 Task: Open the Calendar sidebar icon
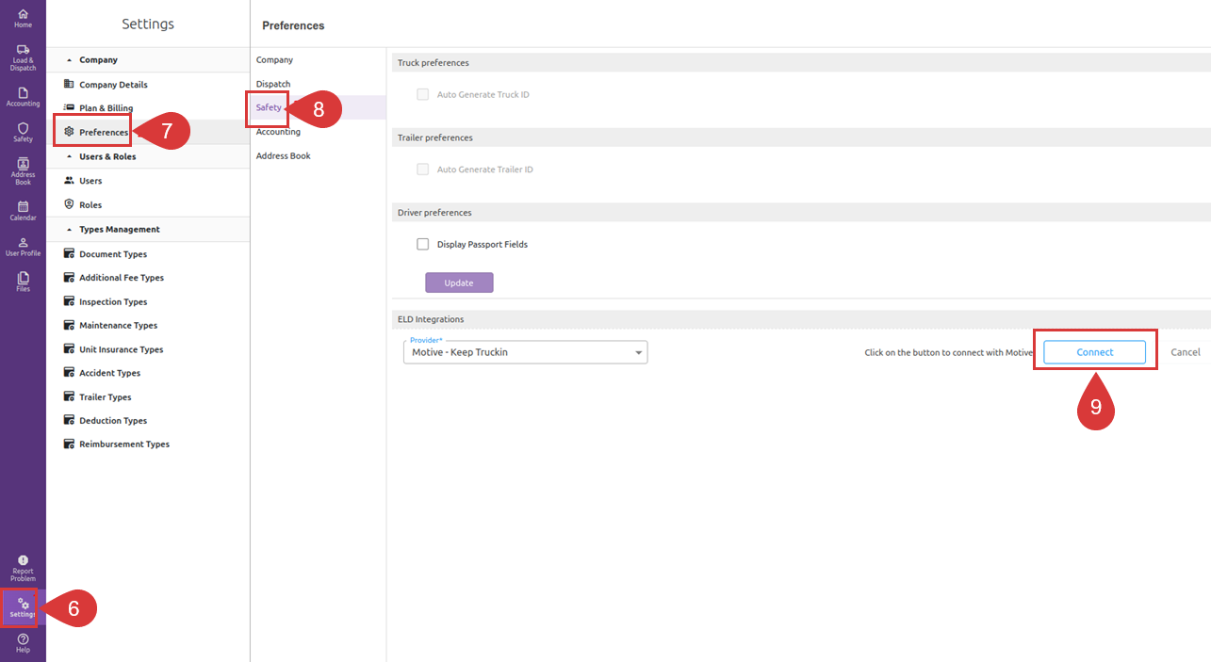pyautogui.click(x=23, y=210)
